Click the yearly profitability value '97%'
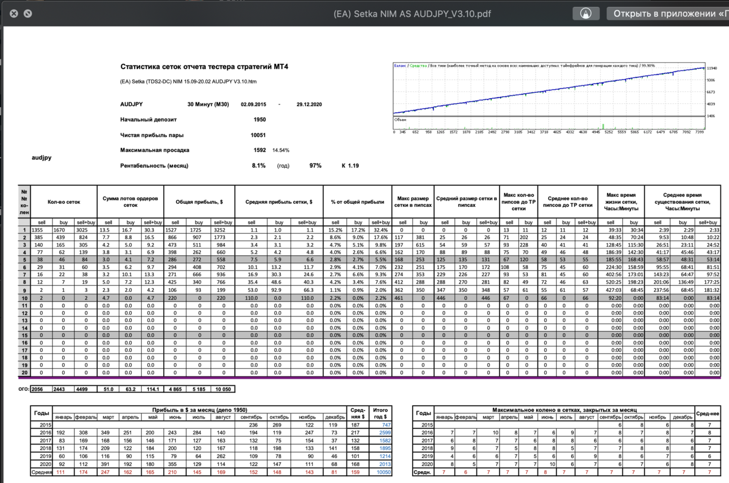Image resolution: width=729 pixels, height=483 pixels. pos(315,166)
